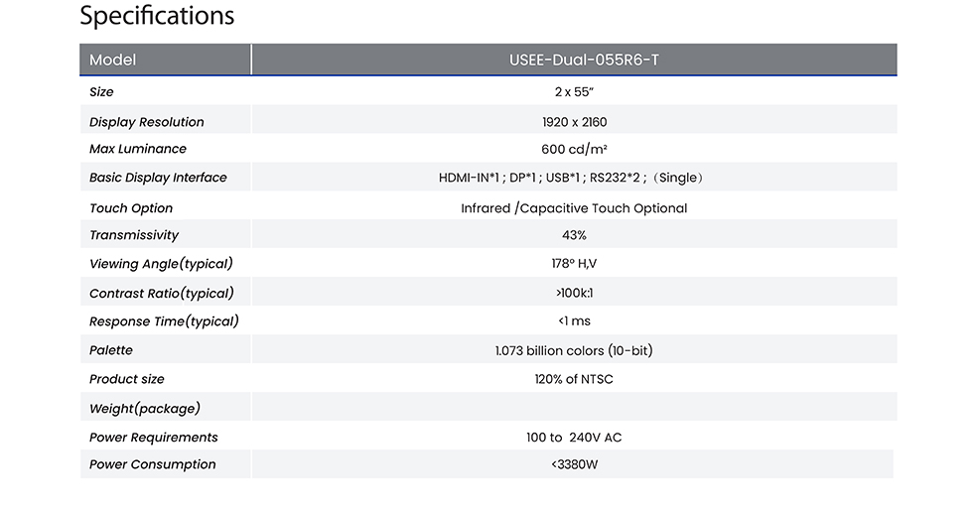The width and height of the screenshot is (977, 509).
Task: Select the Size row label
Action: (x=101, y=92)
